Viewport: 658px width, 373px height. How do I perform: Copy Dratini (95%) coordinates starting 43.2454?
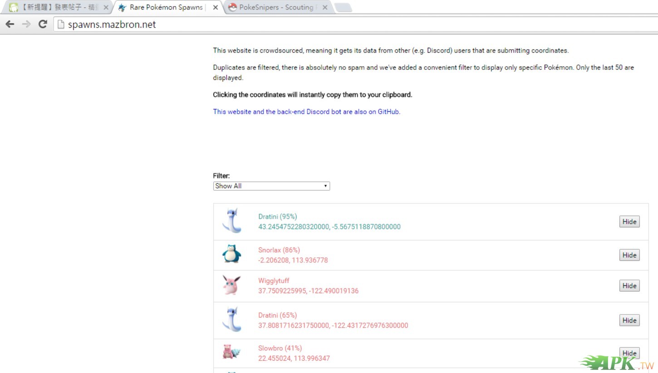pyautogui.click(x=329, y=227)
